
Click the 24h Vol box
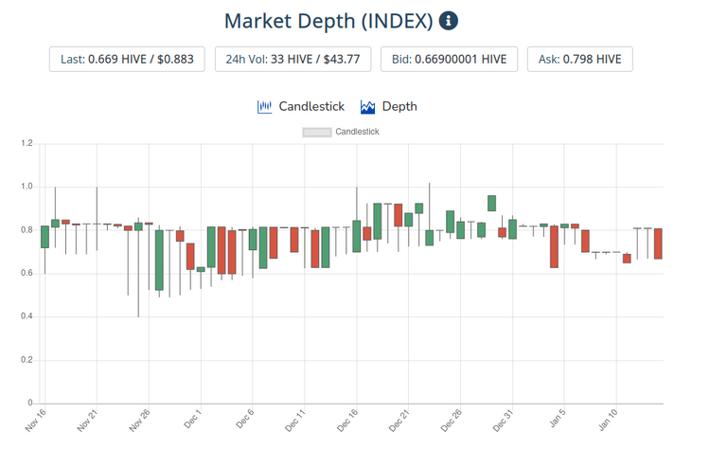click(x=293, y=59)
